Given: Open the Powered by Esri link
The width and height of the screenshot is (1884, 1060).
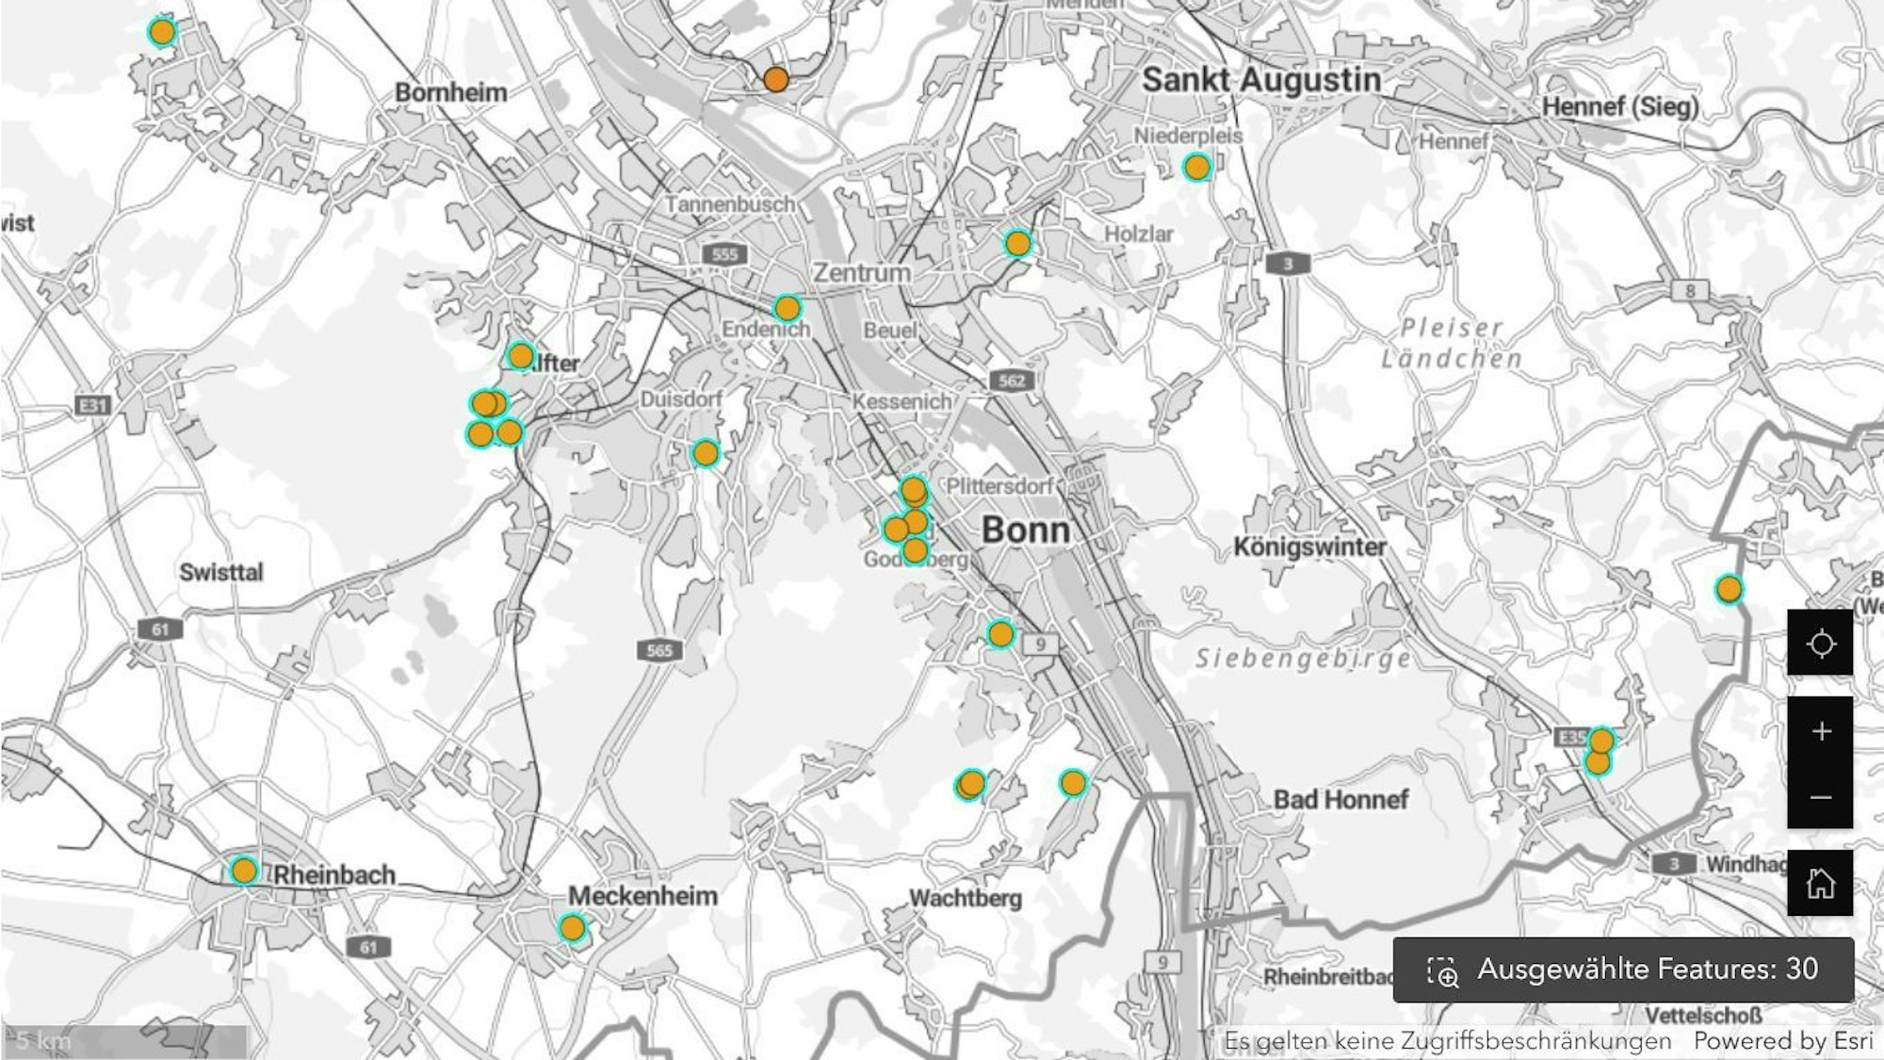Looking at the screenshot, I should [1782, 1041].
